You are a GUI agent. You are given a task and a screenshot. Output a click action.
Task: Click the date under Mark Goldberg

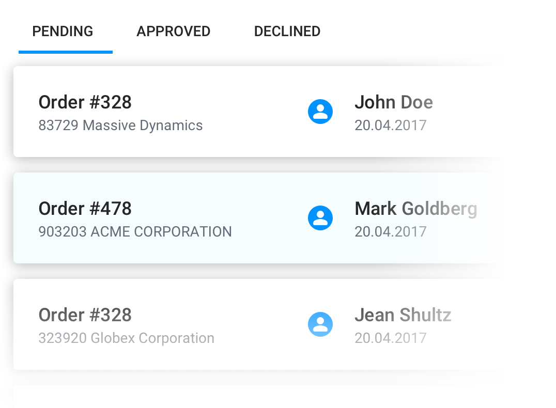[390, 231]
